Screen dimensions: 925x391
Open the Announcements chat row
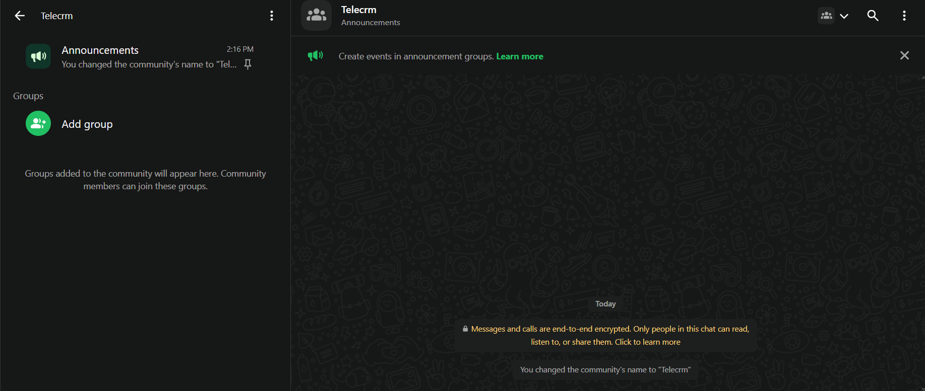145,56
